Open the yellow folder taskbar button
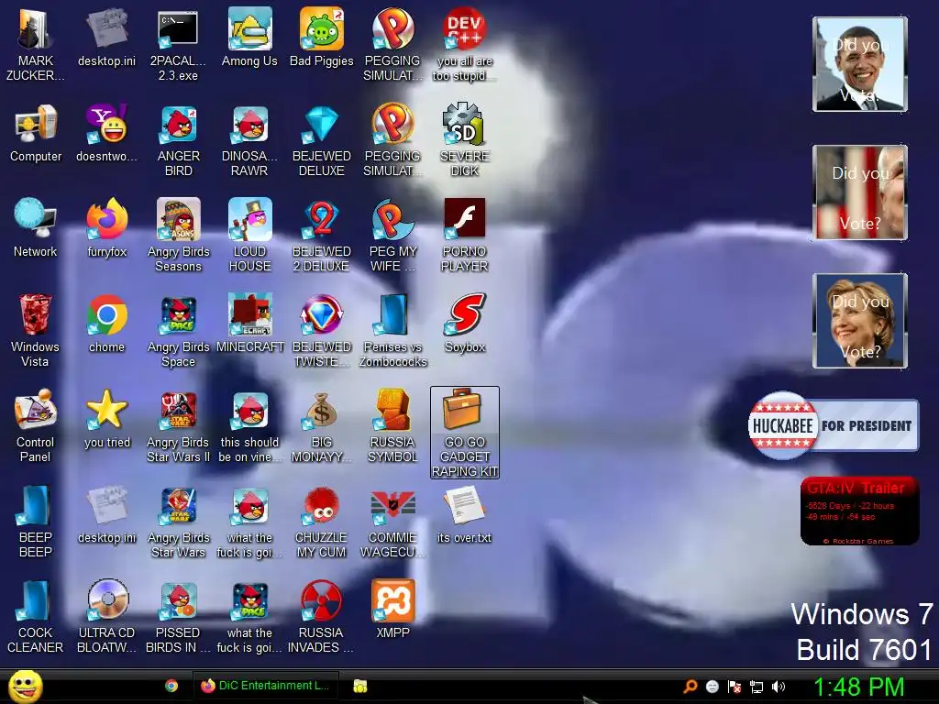Viewport: 939px width, 704px height. pyautogui.click(x=359, y=686)
